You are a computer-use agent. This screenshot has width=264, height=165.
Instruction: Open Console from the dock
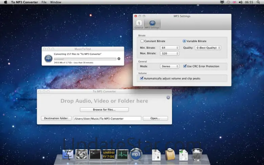[109, 155]
